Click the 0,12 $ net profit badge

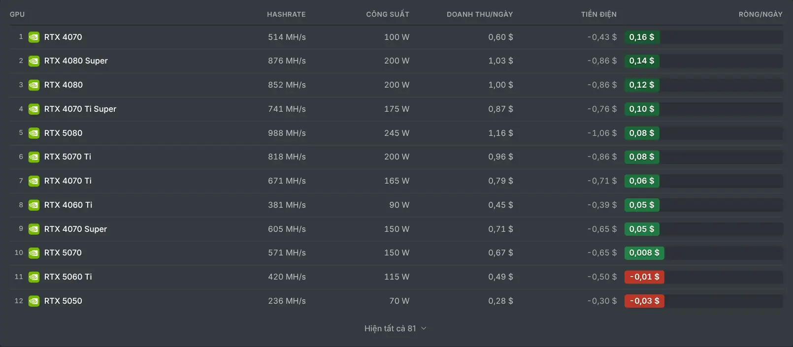pos(642,85)
